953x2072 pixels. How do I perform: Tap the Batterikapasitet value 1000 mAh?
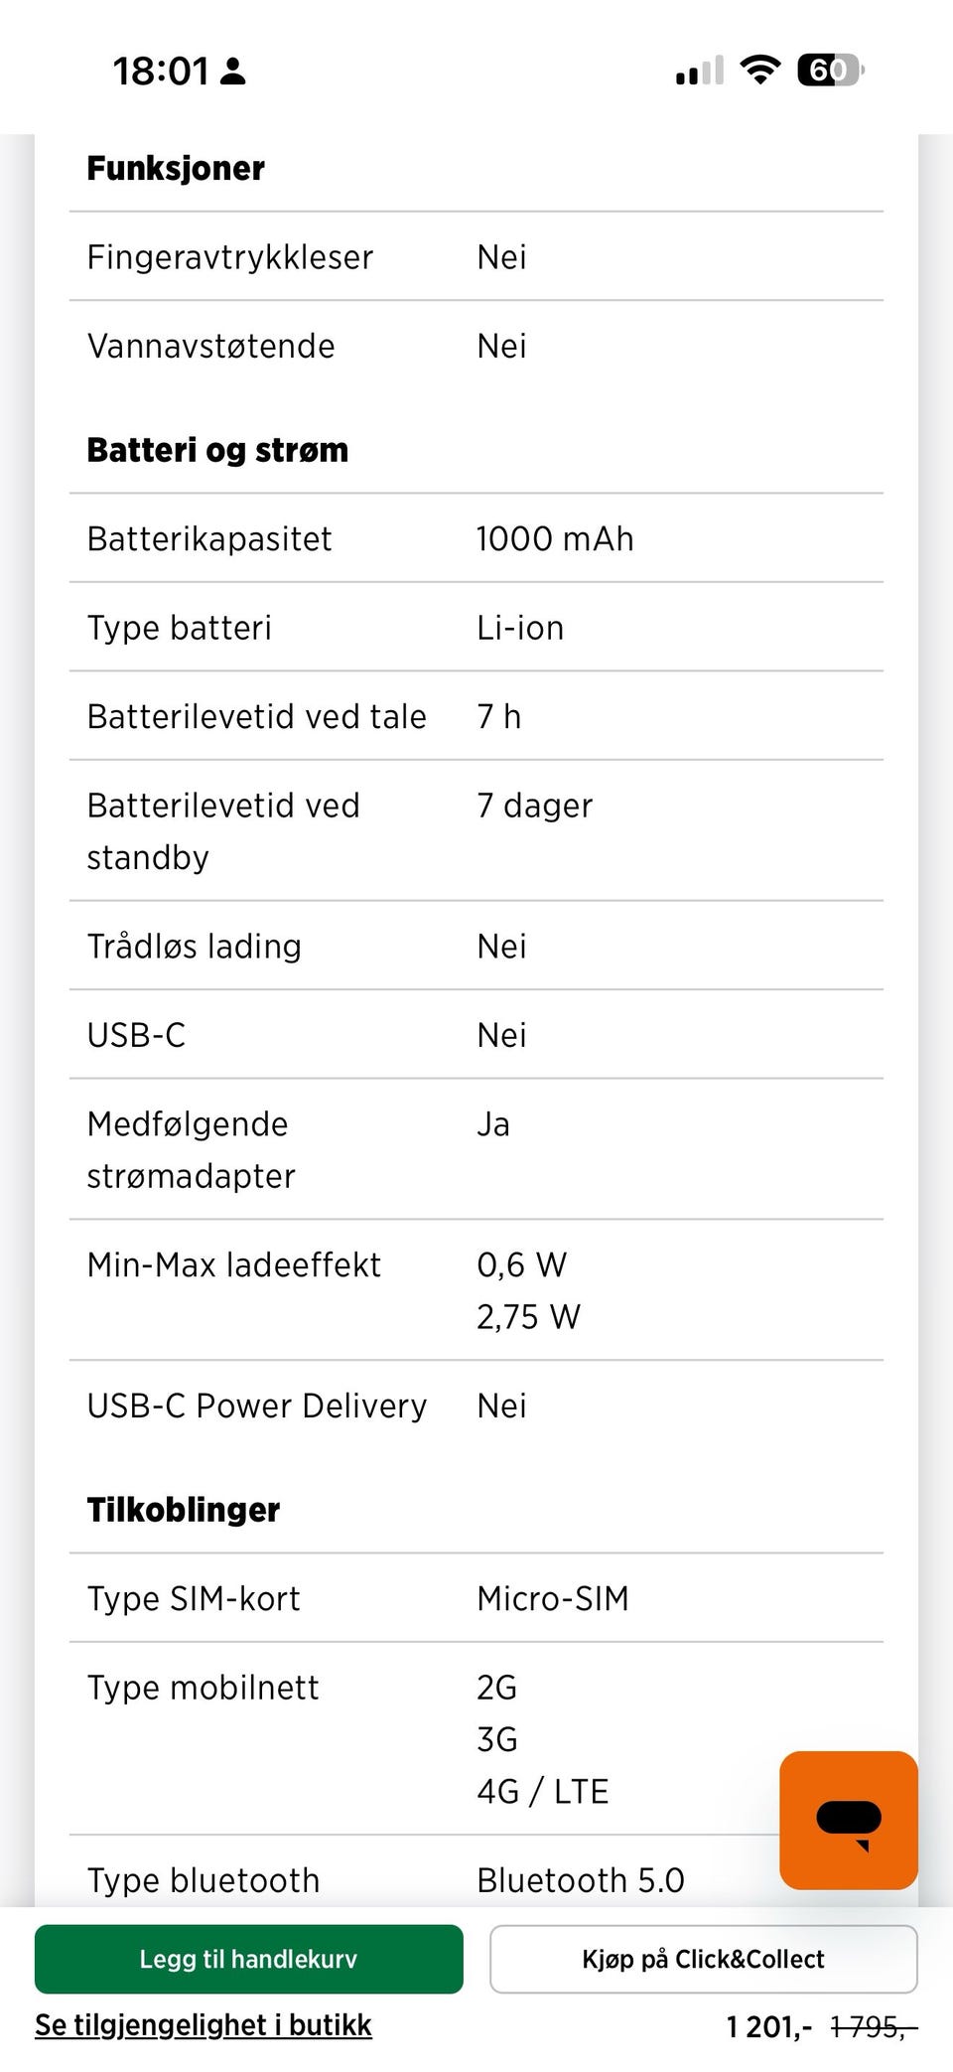tap(555, 538)
